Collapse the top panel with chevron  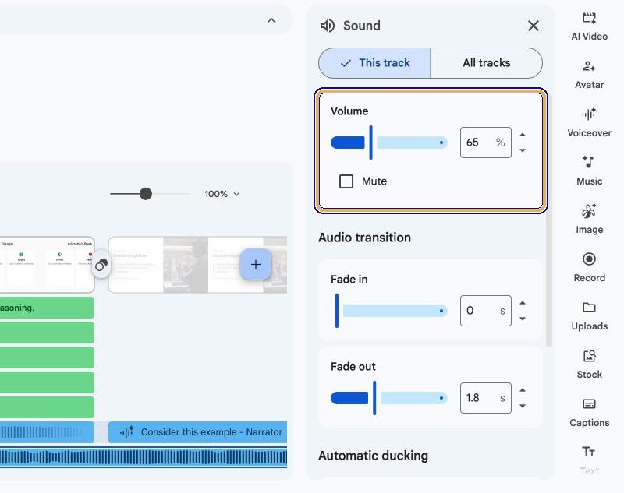[271, 20]
